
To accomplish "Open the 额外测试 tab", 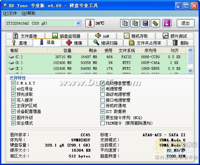I will click(175, 36).
